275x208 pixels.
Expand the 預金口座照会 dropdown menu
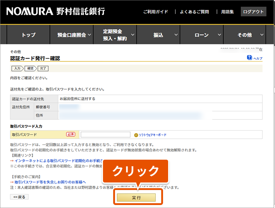[72, 35]
